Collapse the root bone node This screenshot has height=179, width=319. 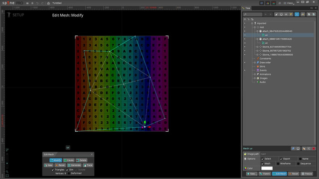(255, 27)
